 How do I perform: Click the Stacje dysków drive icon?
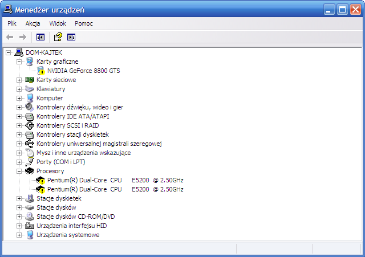[30, 207]
